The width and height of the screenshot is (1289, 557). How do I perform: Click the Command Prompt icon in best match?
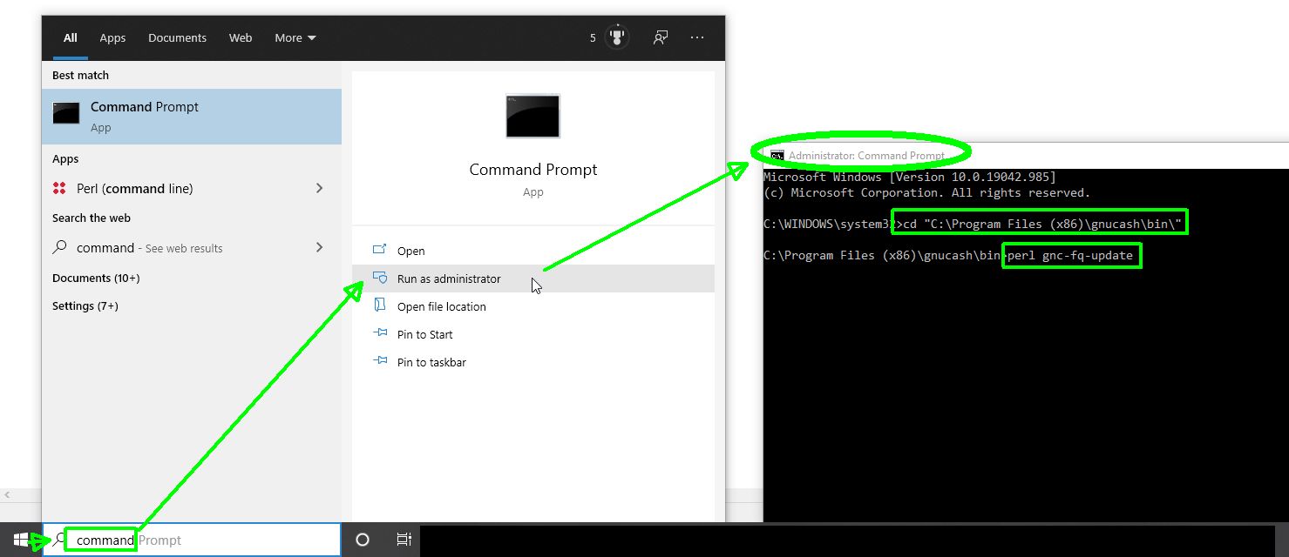tap(66, 113)
